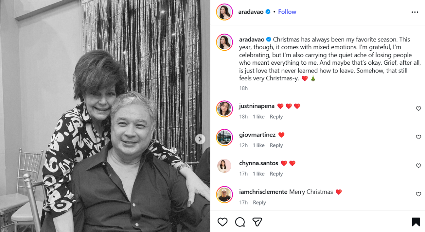The width and height of the screenshot is (425, 232).
Task: Share the post with the paper plane icon
Action: click(257, 221)
